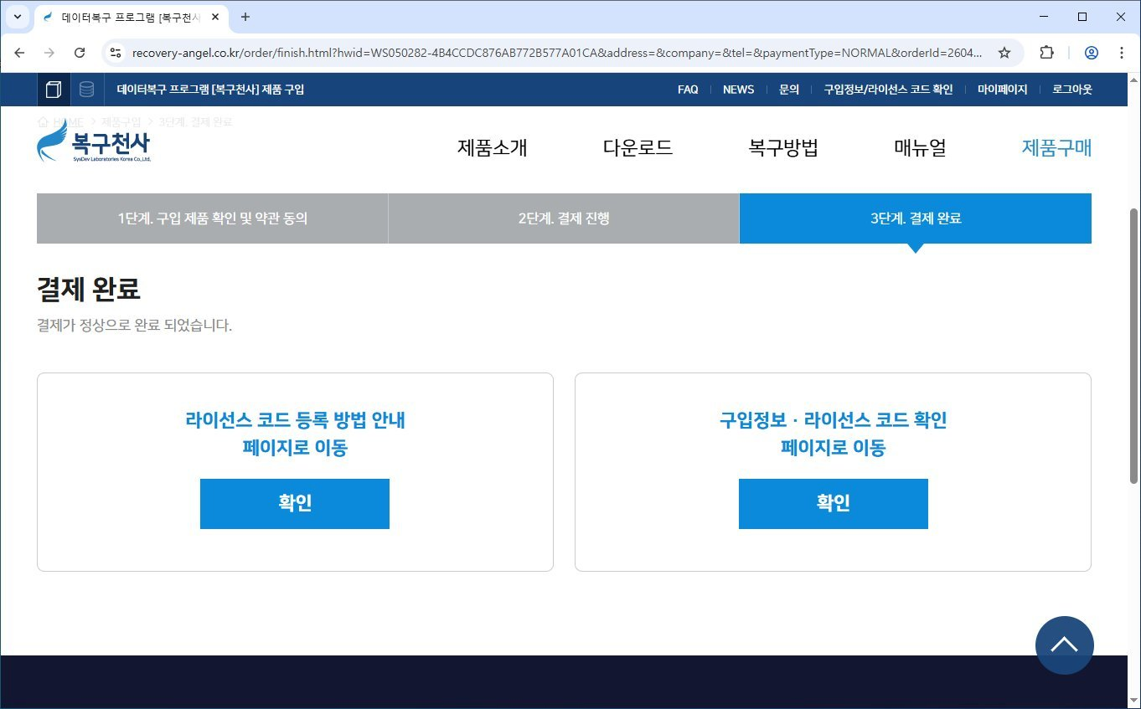
Task: Open 문의 link
Action: pyautogui.click(x=789, y=90)
